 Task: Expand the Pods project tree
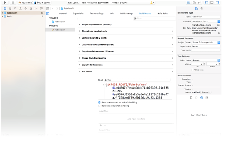3,16
